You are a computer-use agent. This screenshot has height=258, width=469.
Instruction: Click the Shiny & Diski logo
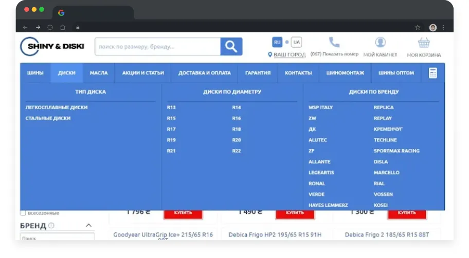pyautogui.click(x=52, y=46)
